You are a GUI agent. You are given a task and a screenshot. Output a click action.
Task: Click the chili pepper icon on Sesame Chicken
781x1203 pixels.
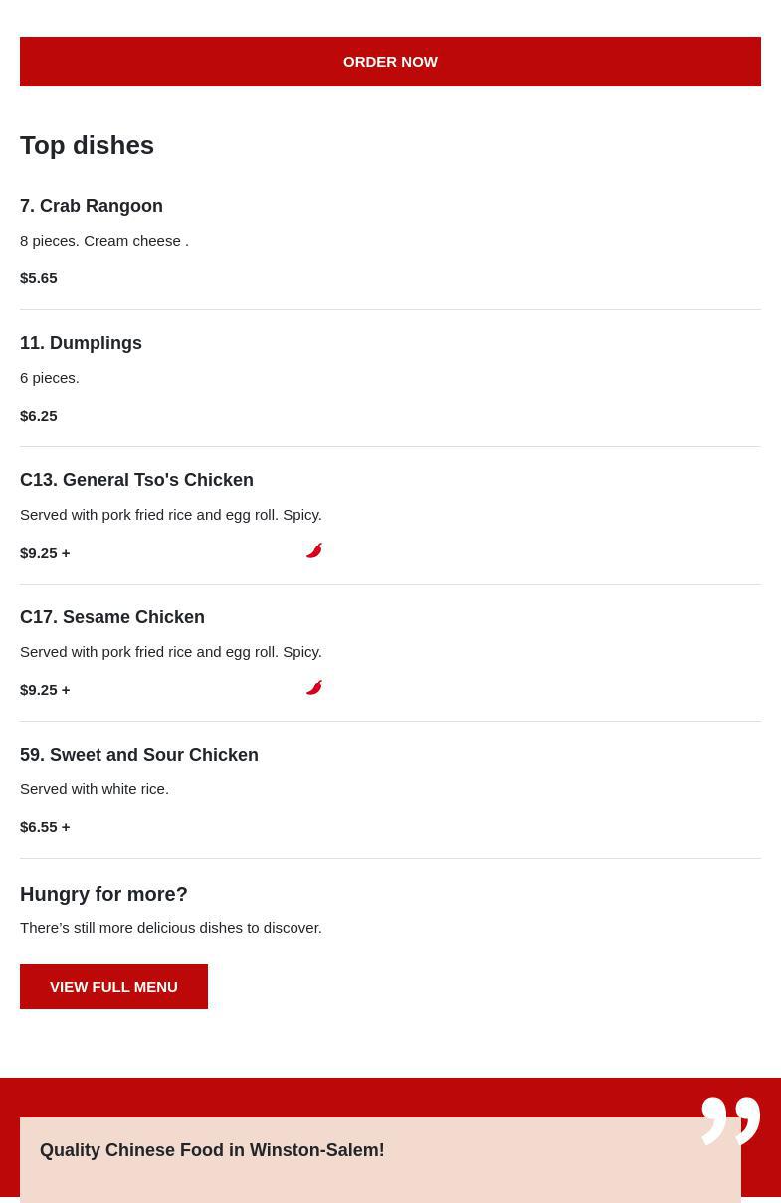click(x=314, y=688)
